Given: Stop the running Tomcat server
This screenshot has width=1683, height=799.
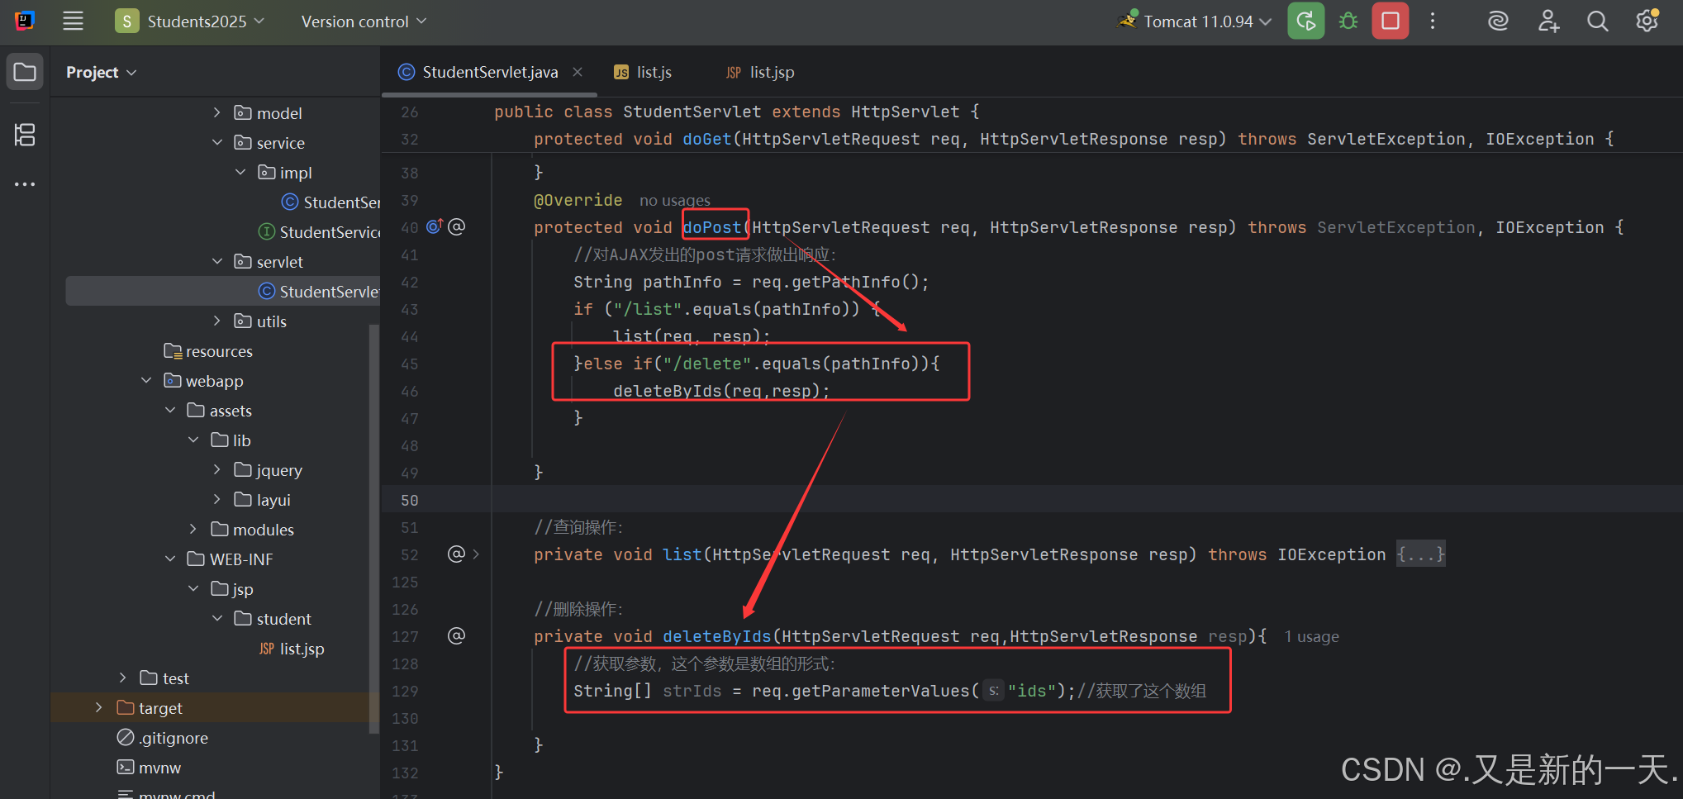Looking at the screenshot, I should coord(1391,21).
